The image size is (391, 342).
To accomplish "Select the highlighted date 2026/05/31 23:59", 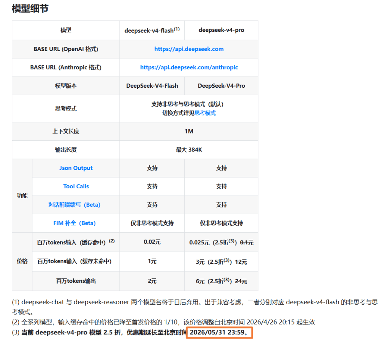I will 219,332.
